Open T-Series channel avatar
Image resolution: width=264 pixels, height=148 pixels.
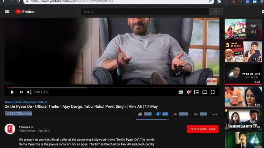pos(10,129)
